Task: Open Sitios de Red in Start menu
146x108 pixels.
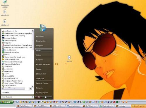Action: click(41, 74)
